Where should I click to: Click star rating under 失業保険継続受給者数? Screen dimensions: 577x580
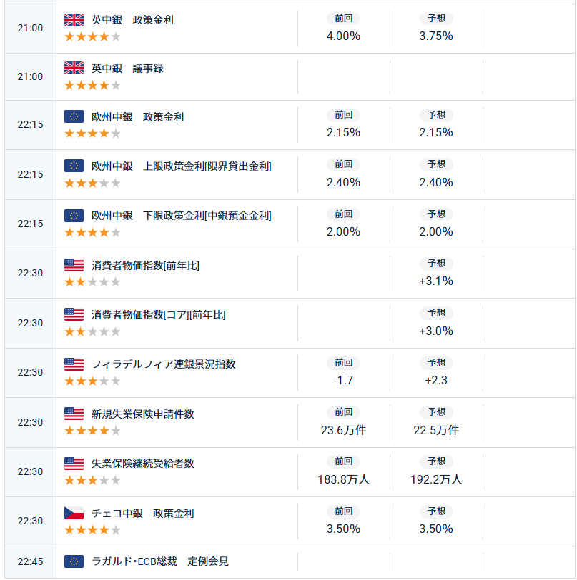click(x=92, y=480)
